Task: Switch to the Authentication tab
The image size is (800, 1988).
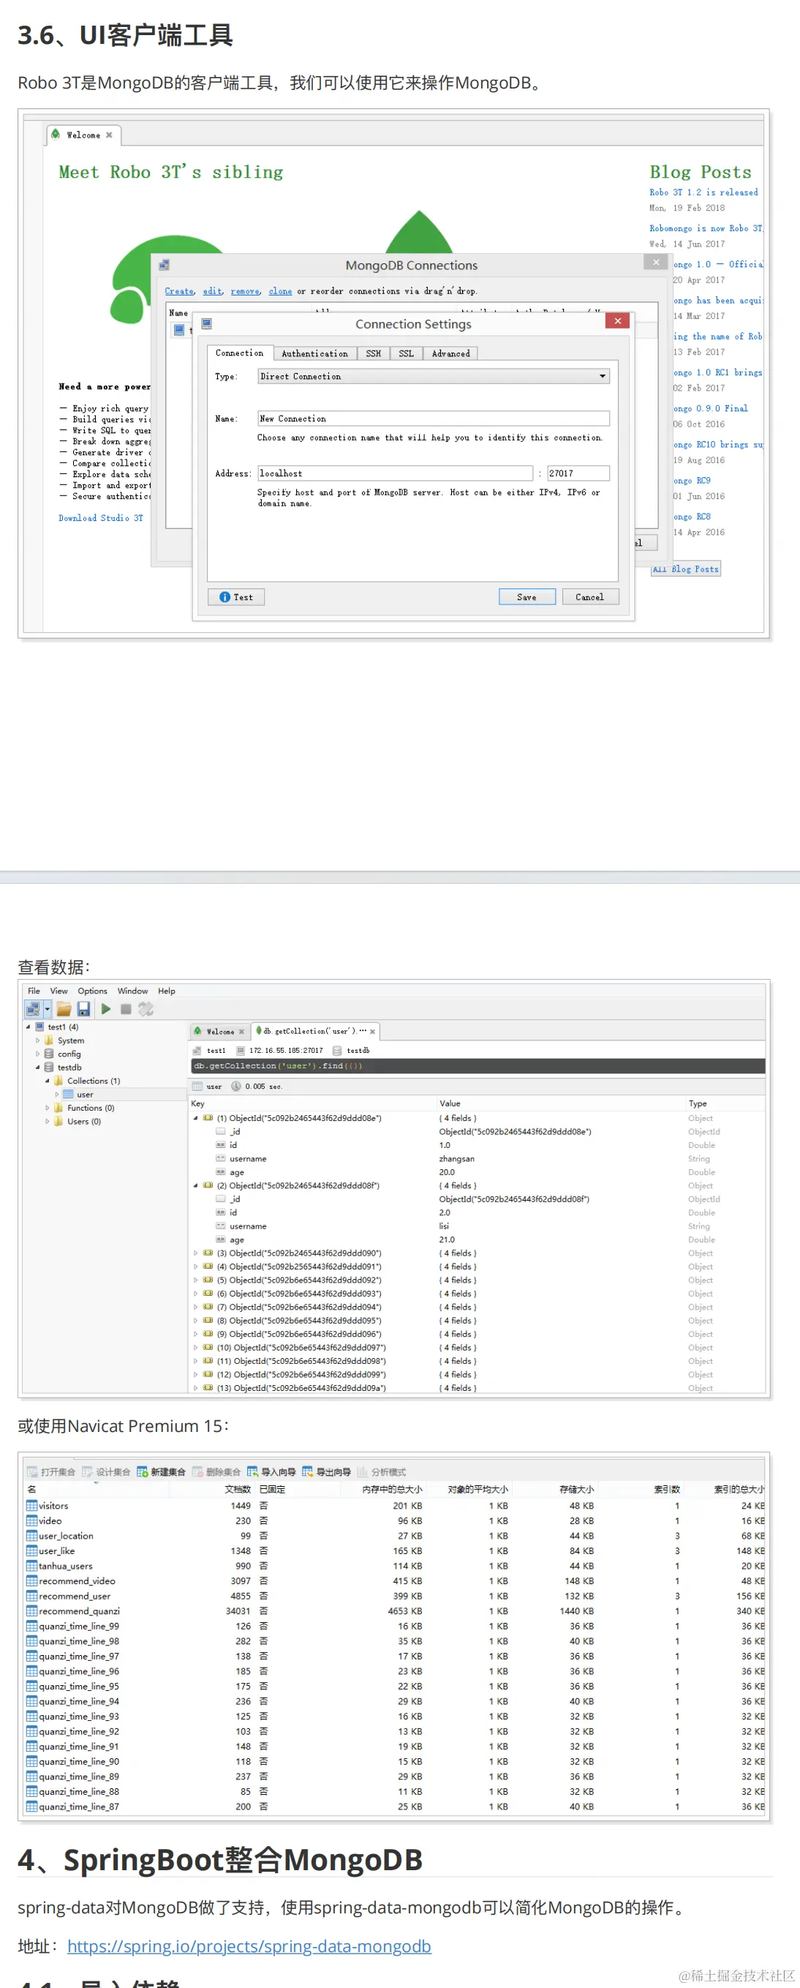Action: (314, 353)
